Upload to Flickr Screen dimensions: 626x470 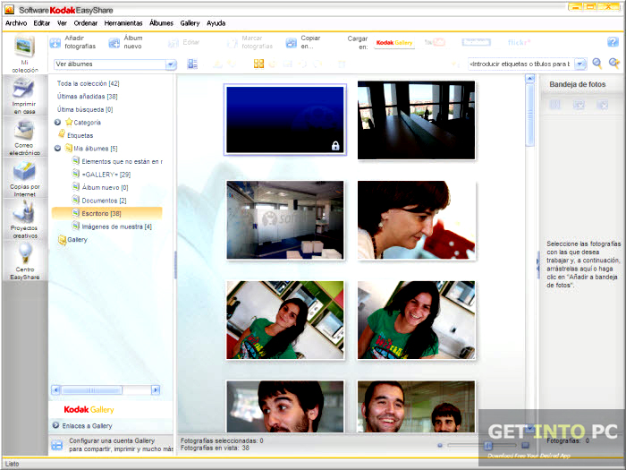click(x=519, y=42)
